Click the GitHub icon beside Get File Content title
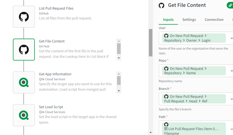 161,5
